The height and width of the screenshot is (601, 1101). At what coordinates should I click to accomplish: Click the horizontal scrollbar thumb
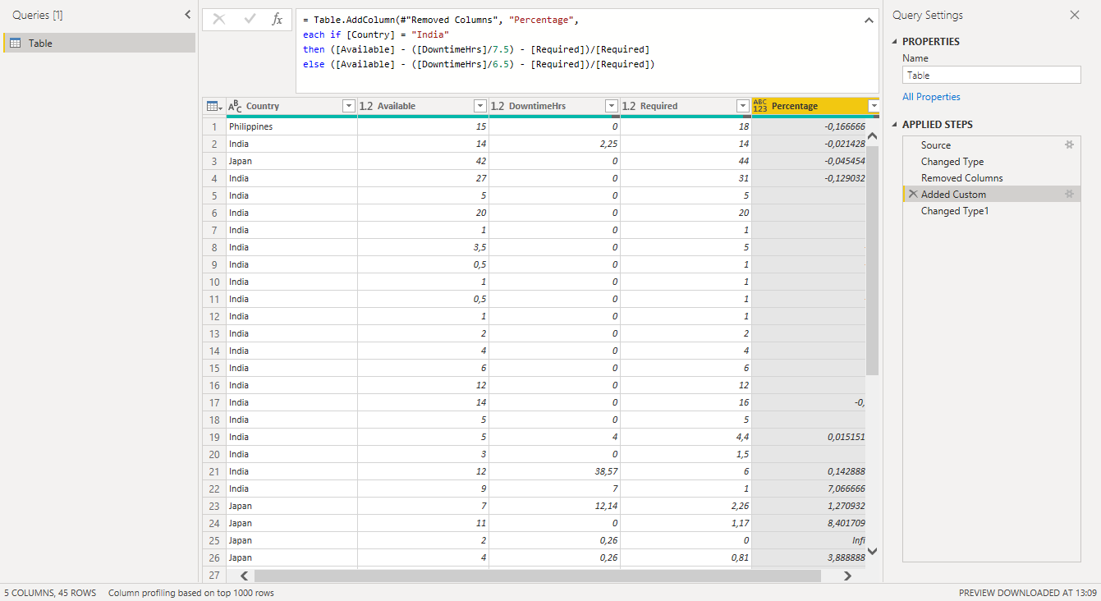click(x=537, y=576)
